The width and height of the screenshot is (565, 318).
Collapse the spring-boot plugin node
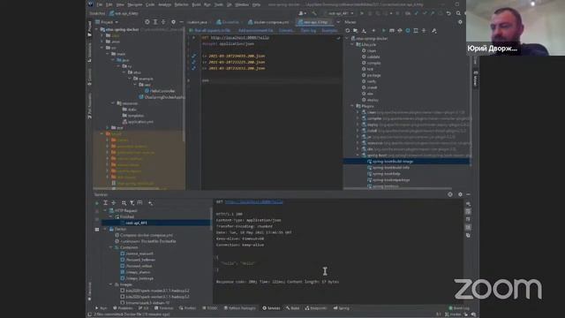358,155
